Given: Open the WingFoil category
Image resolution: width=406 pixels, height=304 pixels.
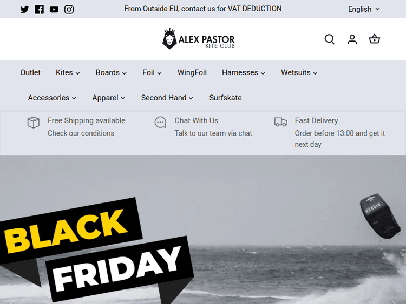Looking at the screenshot, I should coord(192,72).
